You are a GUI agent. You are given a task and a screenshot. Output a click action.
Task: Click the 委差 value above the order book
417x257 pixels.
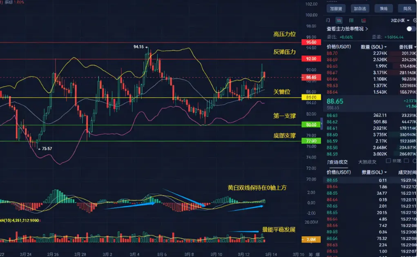tap(394, 37)
